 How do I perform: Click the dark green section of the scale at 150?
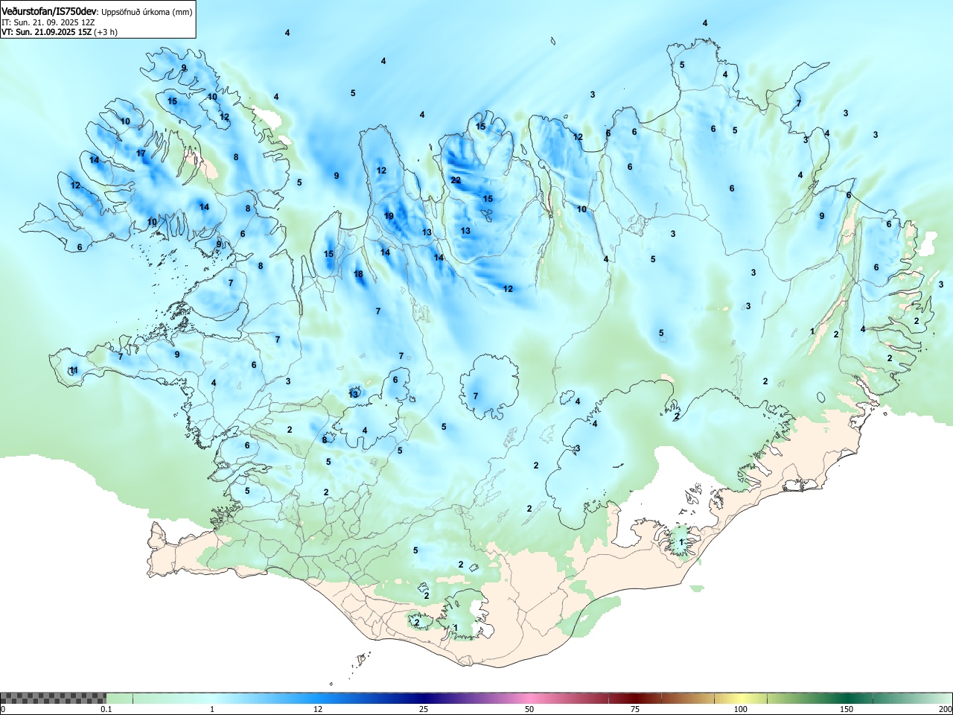[847, 698]
